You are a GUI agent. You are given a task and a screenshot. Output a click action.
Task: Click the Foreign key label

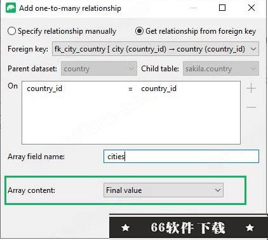28,49
